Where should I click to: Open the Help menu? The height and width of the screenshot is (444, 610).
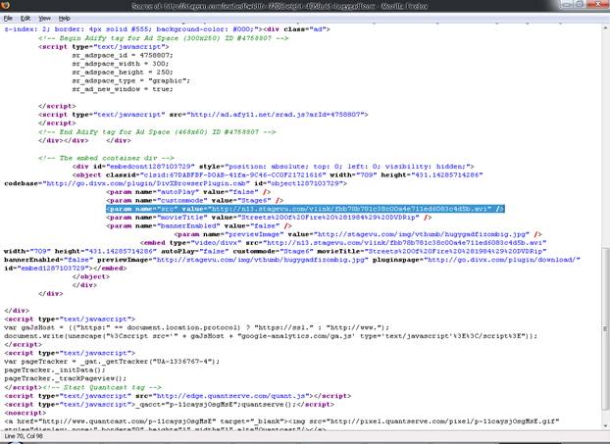[64, 19]
